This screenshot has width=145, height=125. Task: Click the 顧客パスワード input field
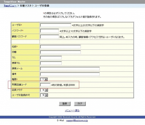50,37
